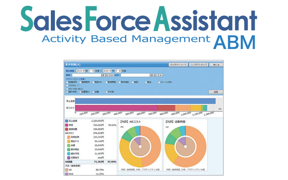This screenshot has height=180, width=288.
Task: Click the purple 伝票発行 legend swatch
Action: [x=68, y=157]
